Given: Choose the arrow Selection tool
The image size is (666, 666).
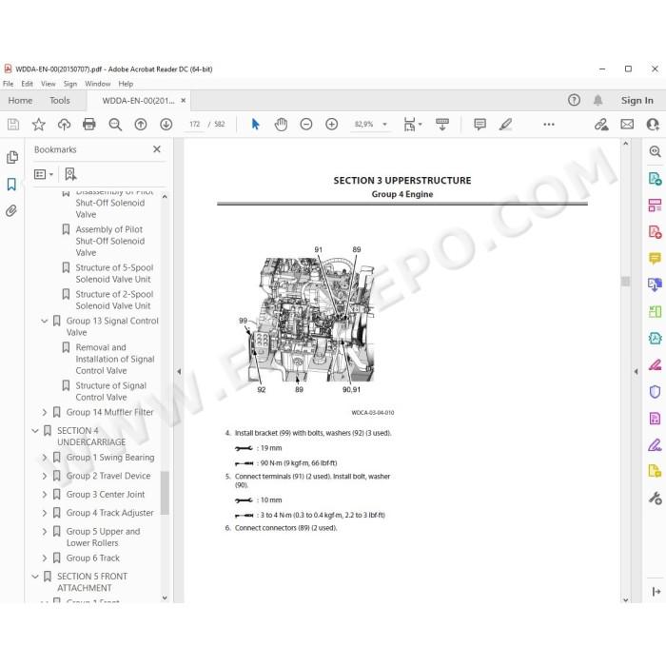Looking at the screenshot, I should pyautogui.click(x=255, y=124).
